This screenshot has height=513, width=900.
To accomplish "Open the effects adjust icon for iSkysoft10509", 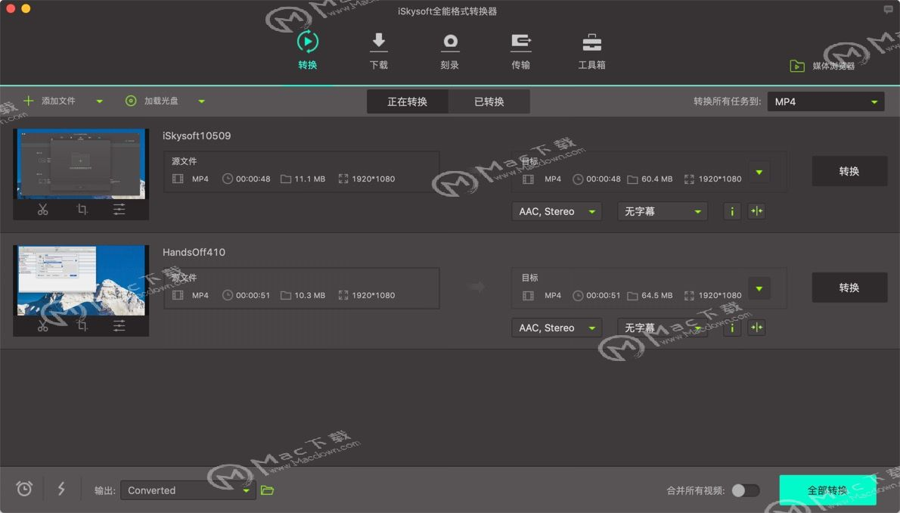I will 119,210.
